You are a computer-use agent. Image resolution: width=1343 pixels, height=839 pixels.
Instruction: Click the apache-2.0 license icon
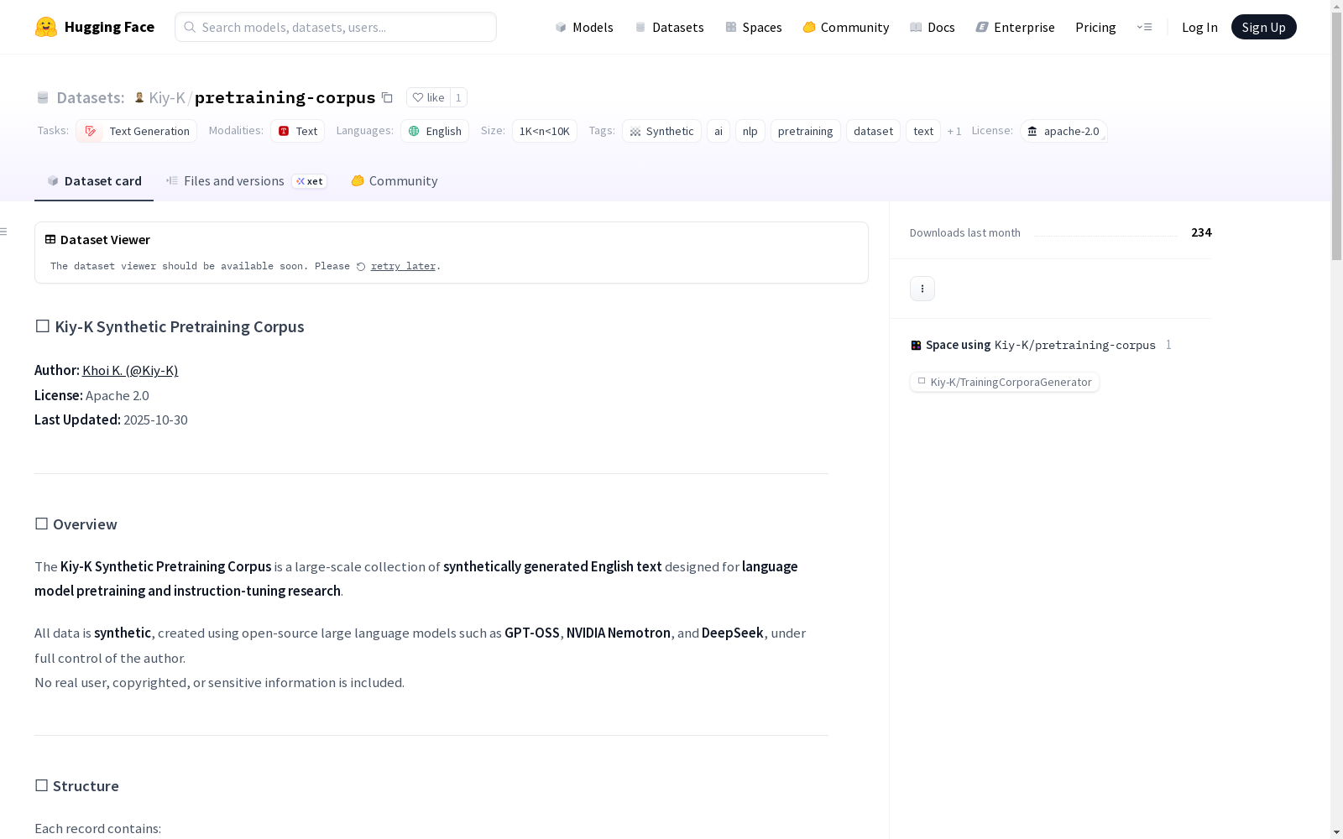[x=1032, y=131]
